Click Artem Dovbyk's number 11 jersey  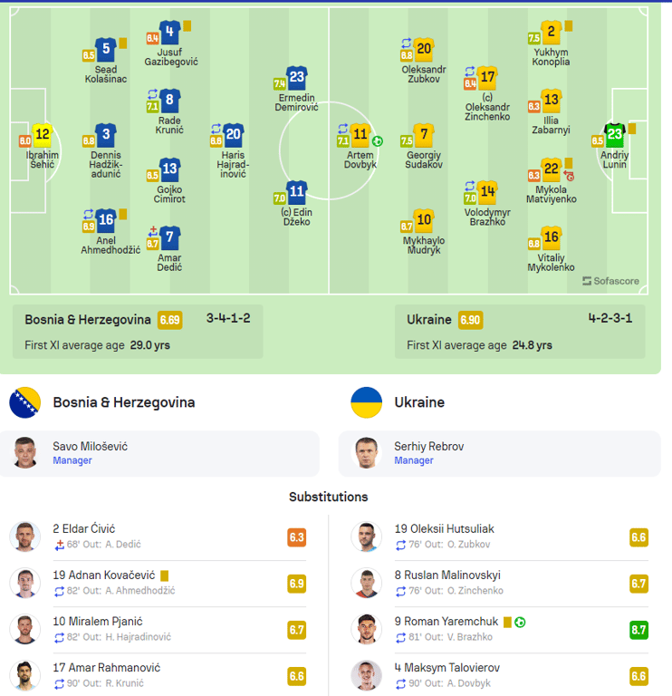coord(360,135)
